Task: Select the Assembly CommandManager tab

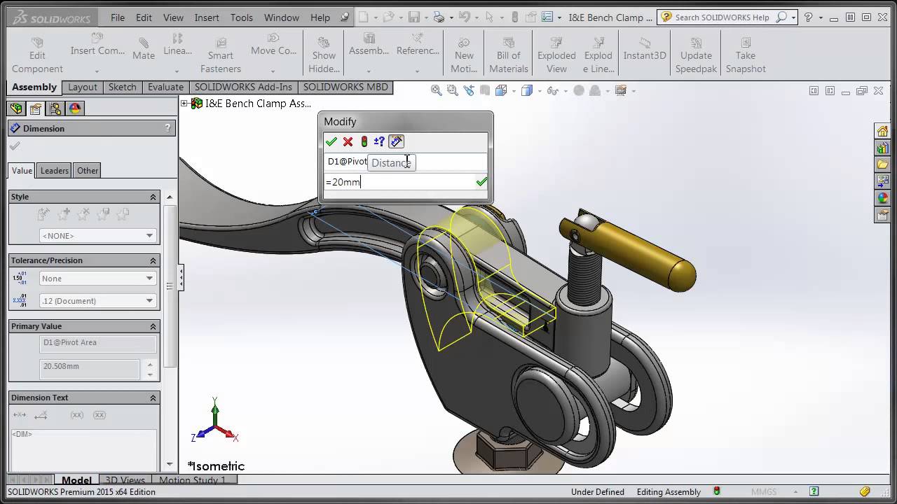Action: 34,87
